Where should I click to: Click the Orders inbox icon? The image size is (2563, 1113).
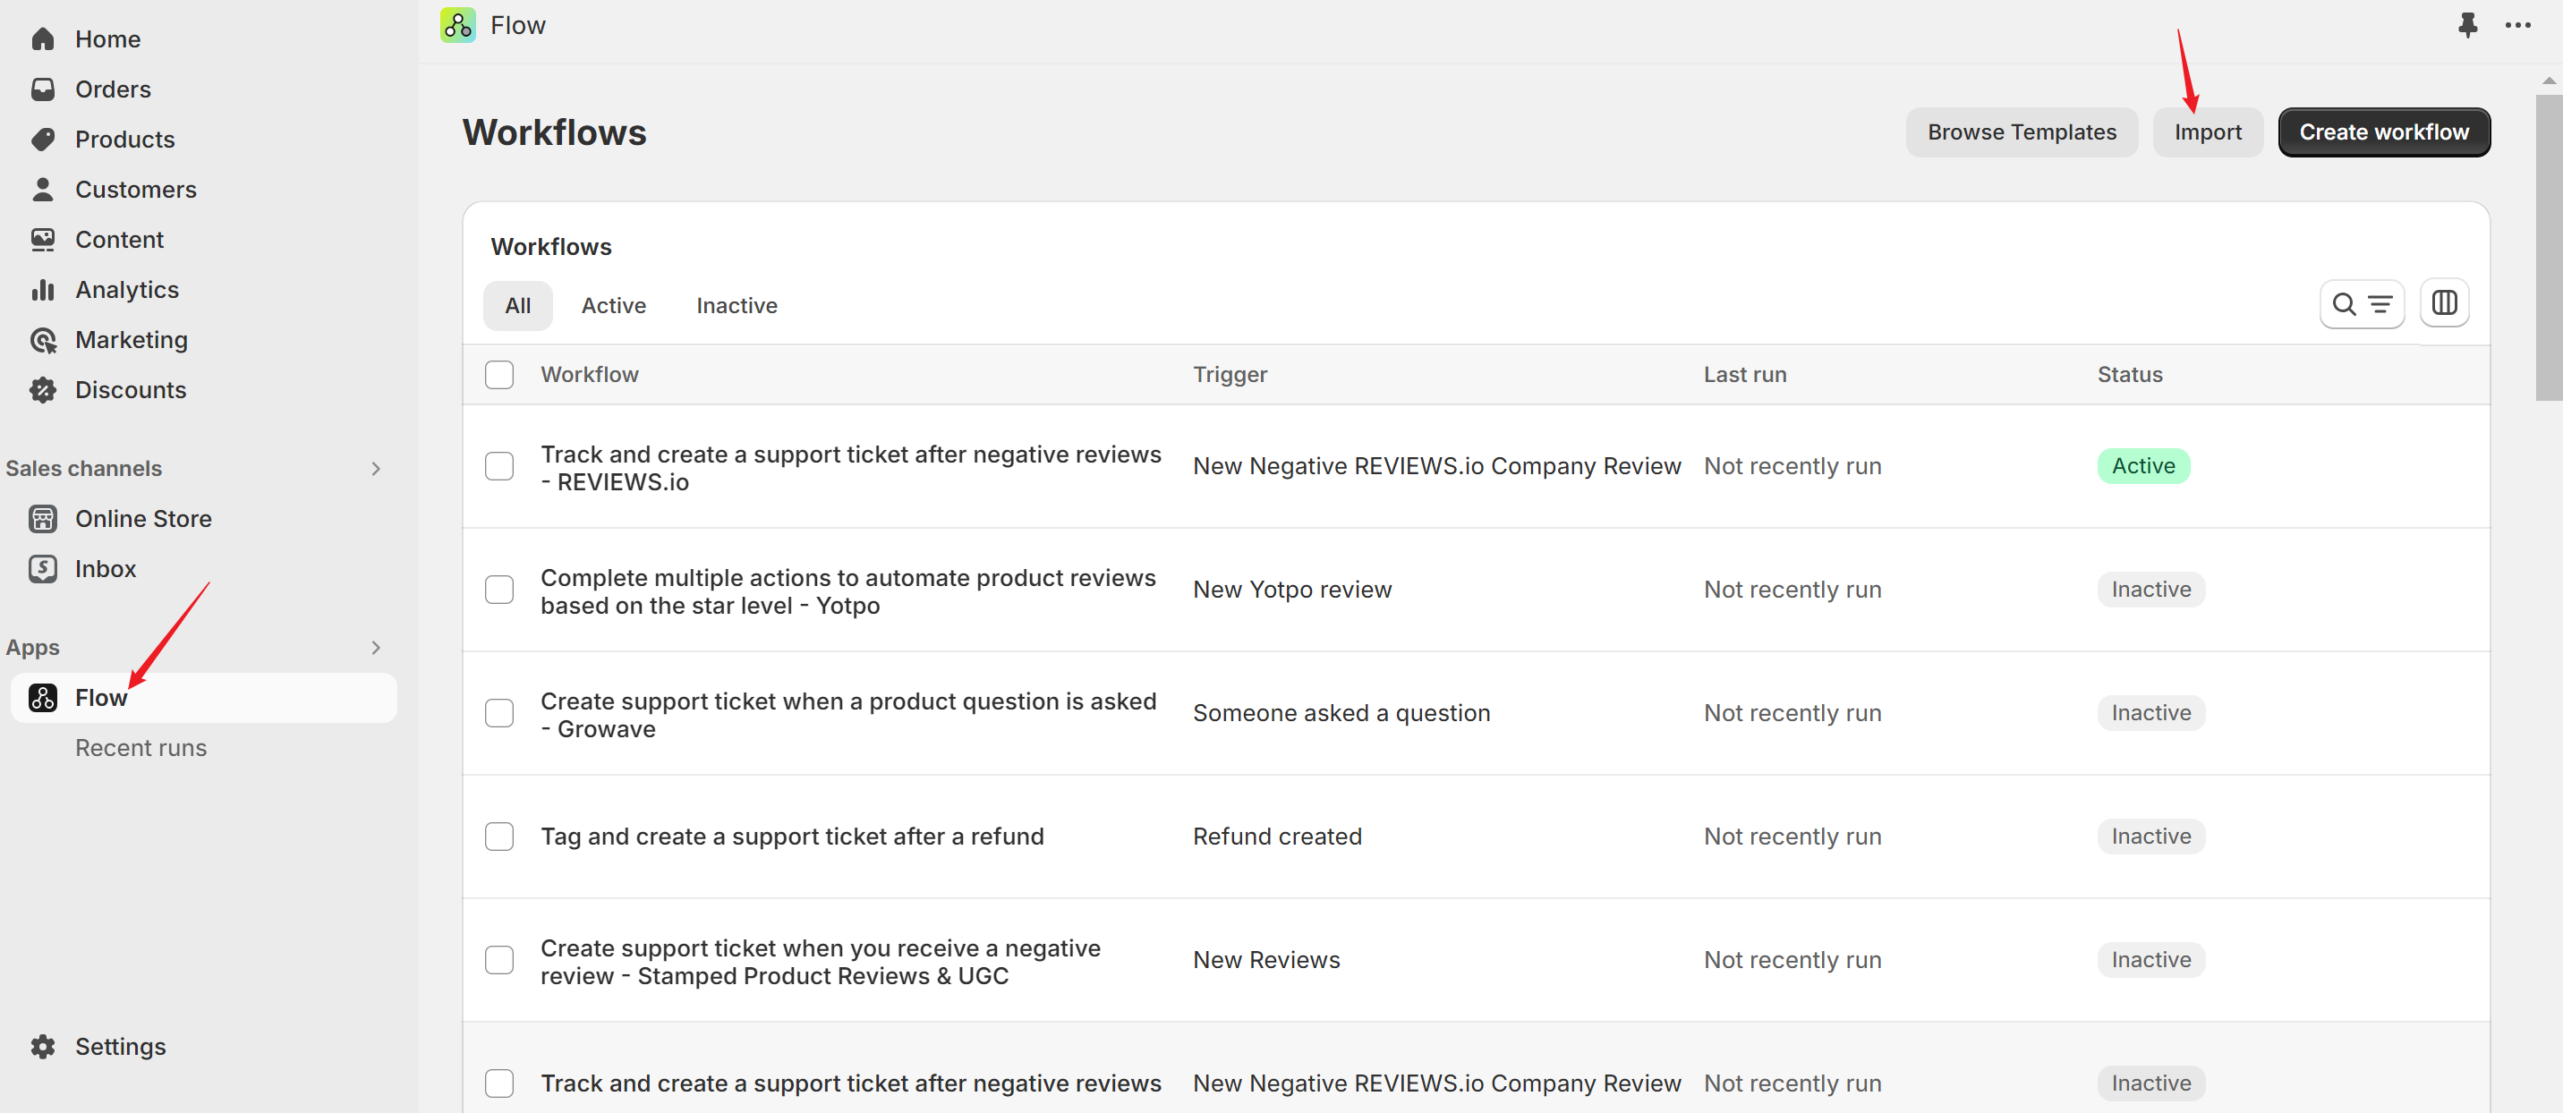43,89
